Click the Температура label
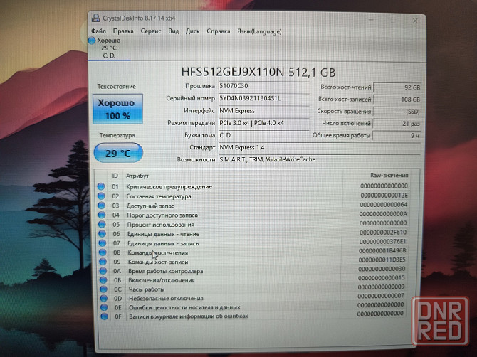 click(x=117, y=136)
